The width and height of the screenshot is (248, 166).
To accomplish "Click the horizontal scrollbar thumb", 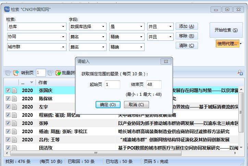I will click(x=96, y=153).
